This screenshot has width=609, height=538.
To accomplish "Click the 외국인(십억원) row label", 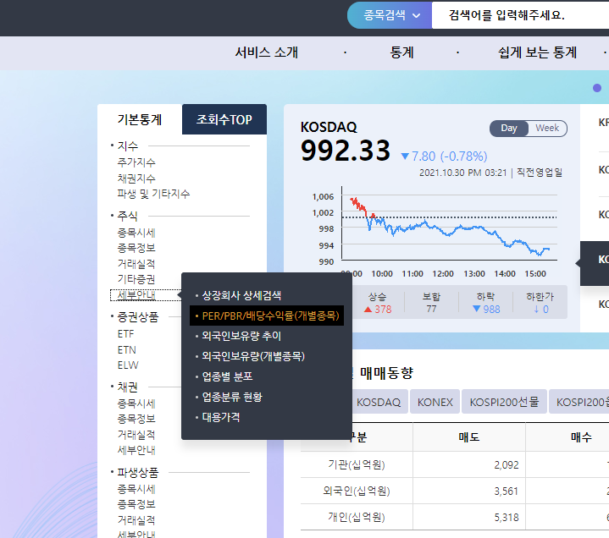I will tap(357, 491).
